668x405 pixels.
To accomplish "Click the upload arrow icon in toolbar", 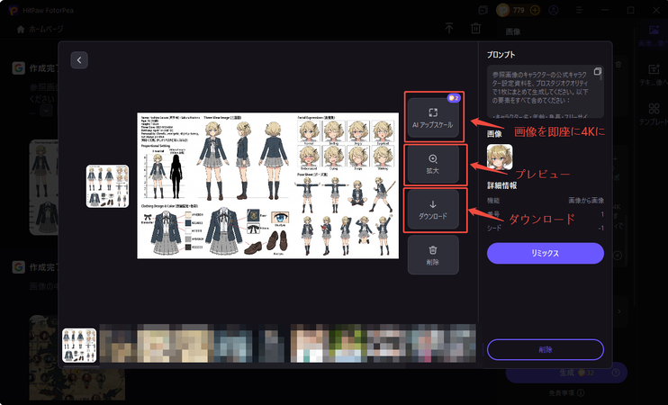I will point(449,29).
